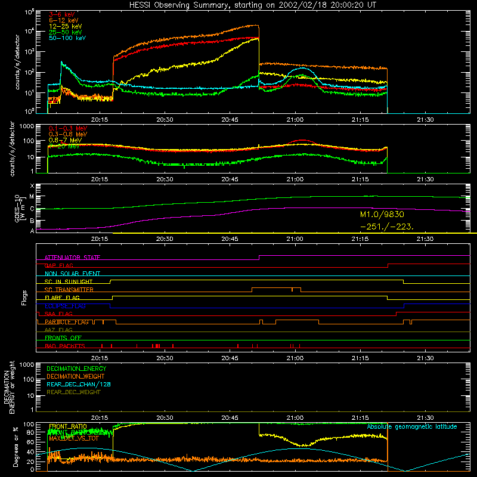Click the top panel counts/s/detector axis label
Viewport: 477px width, 477px height.
click(x=17, y=62)
